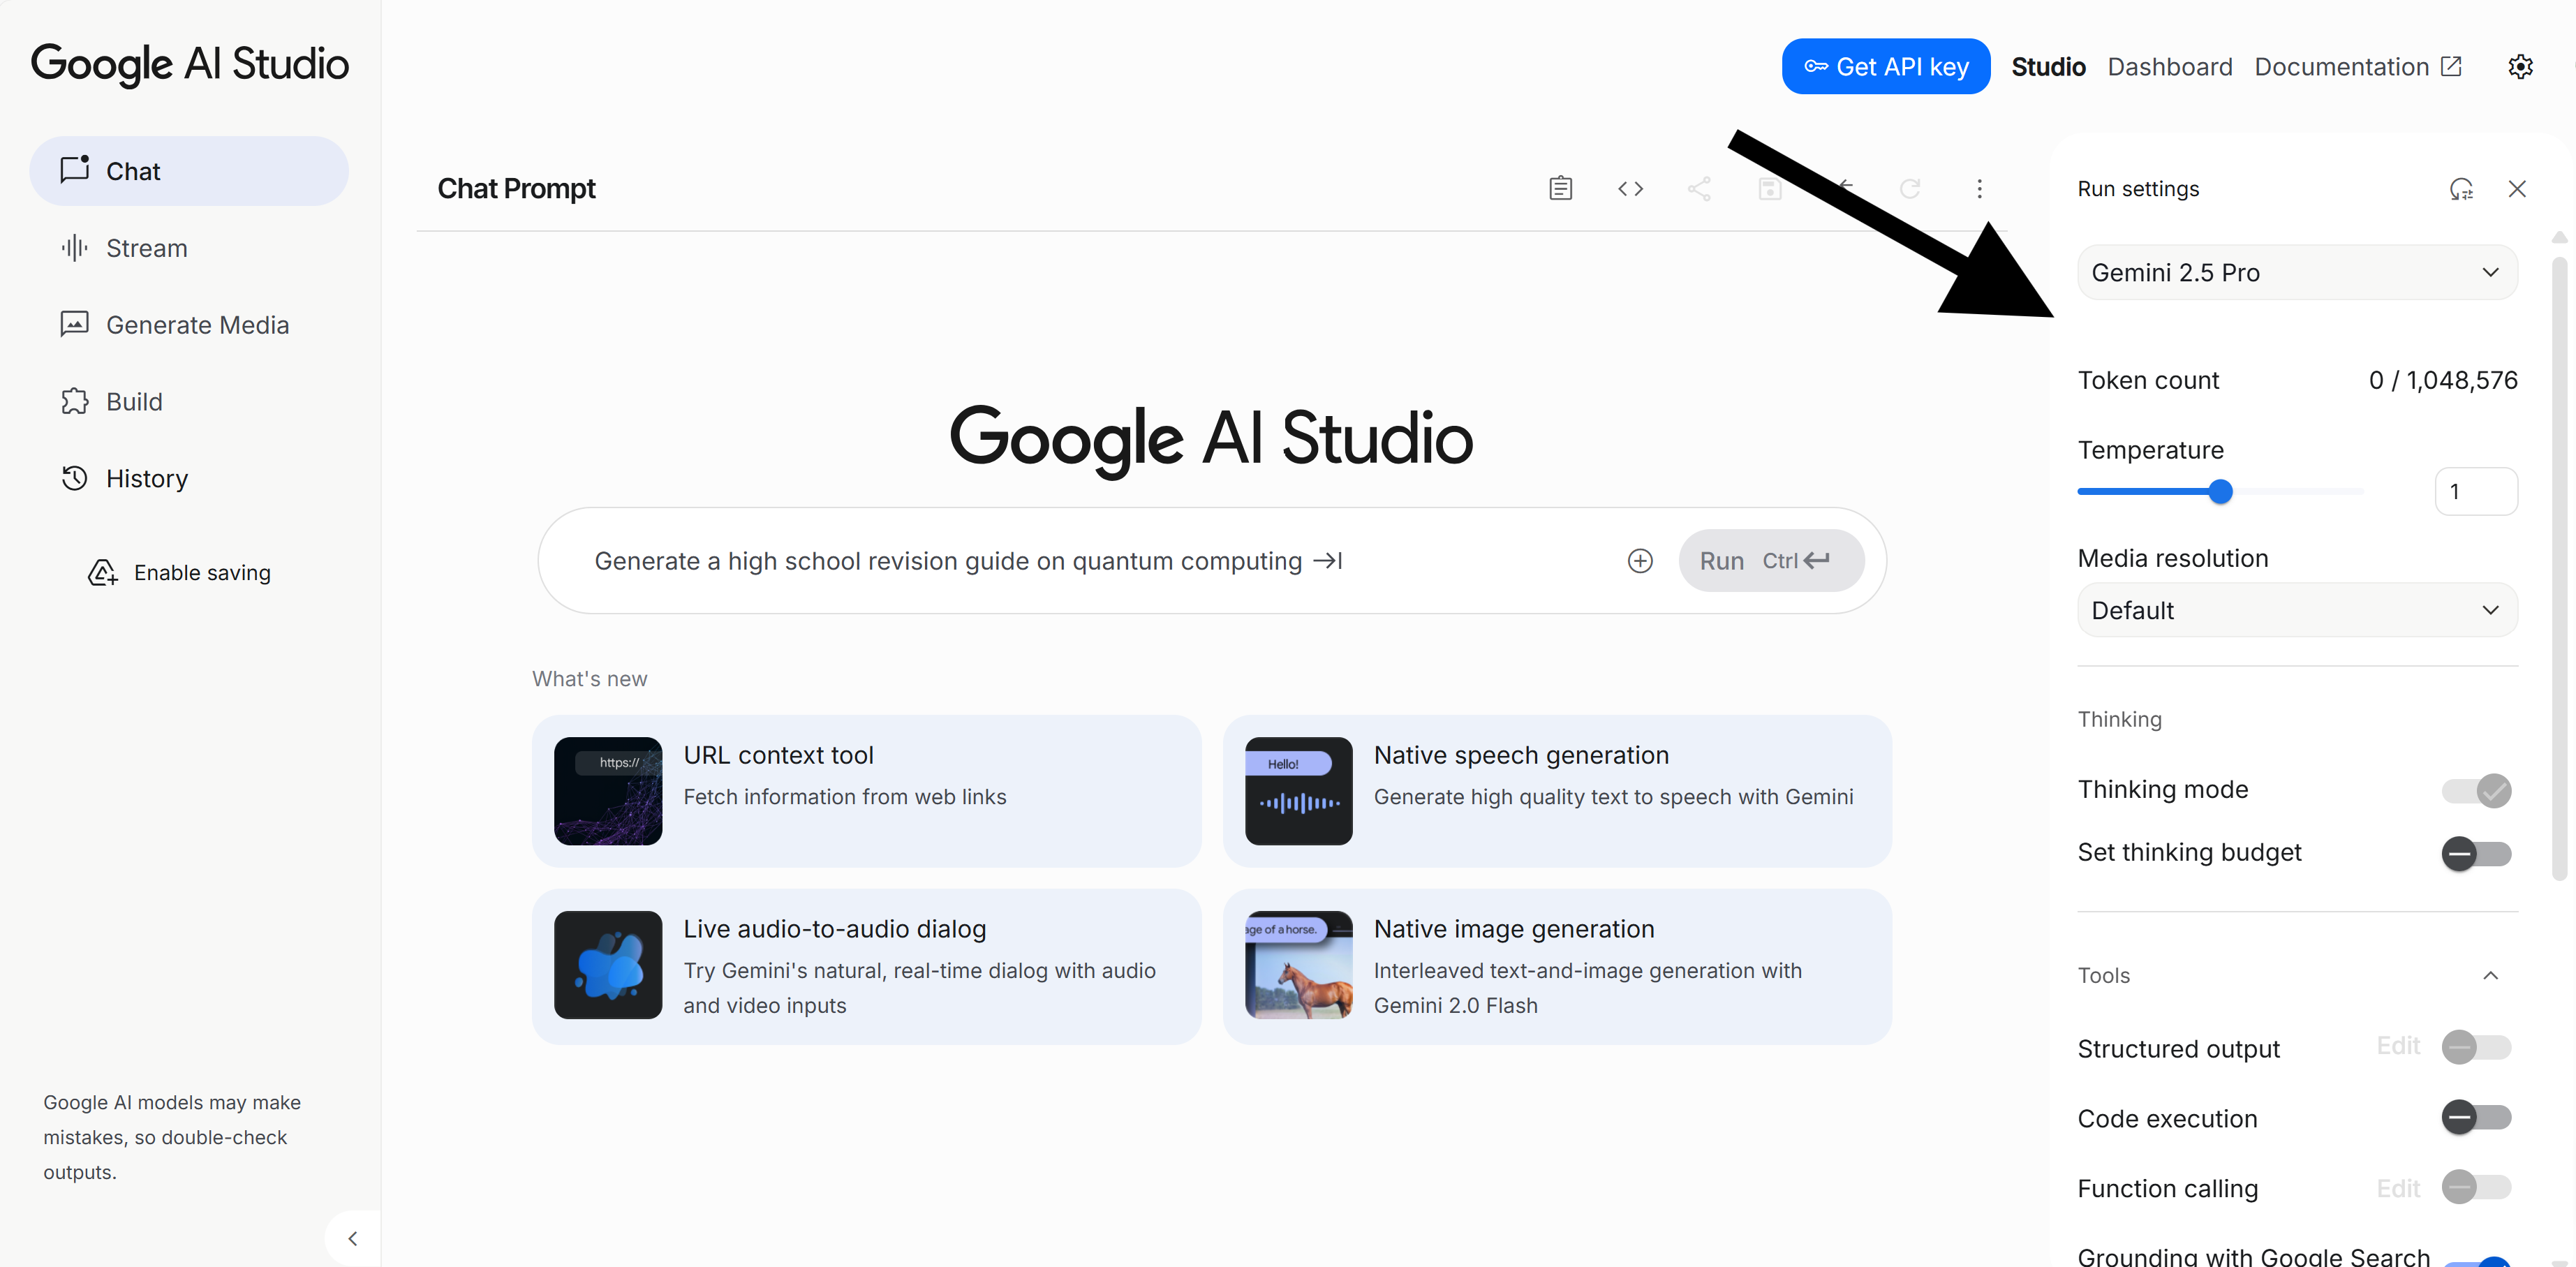This screenshot has height=1267, width=2576.
Task: Open Generate Media in the sidebar
Action: pyautogui.click(x=189, y=325)
